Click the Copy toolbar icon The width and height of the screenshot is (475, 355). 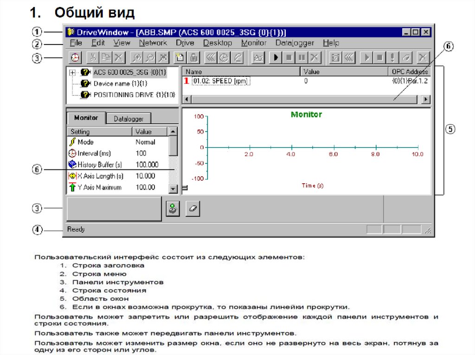[x=106, y=57]
